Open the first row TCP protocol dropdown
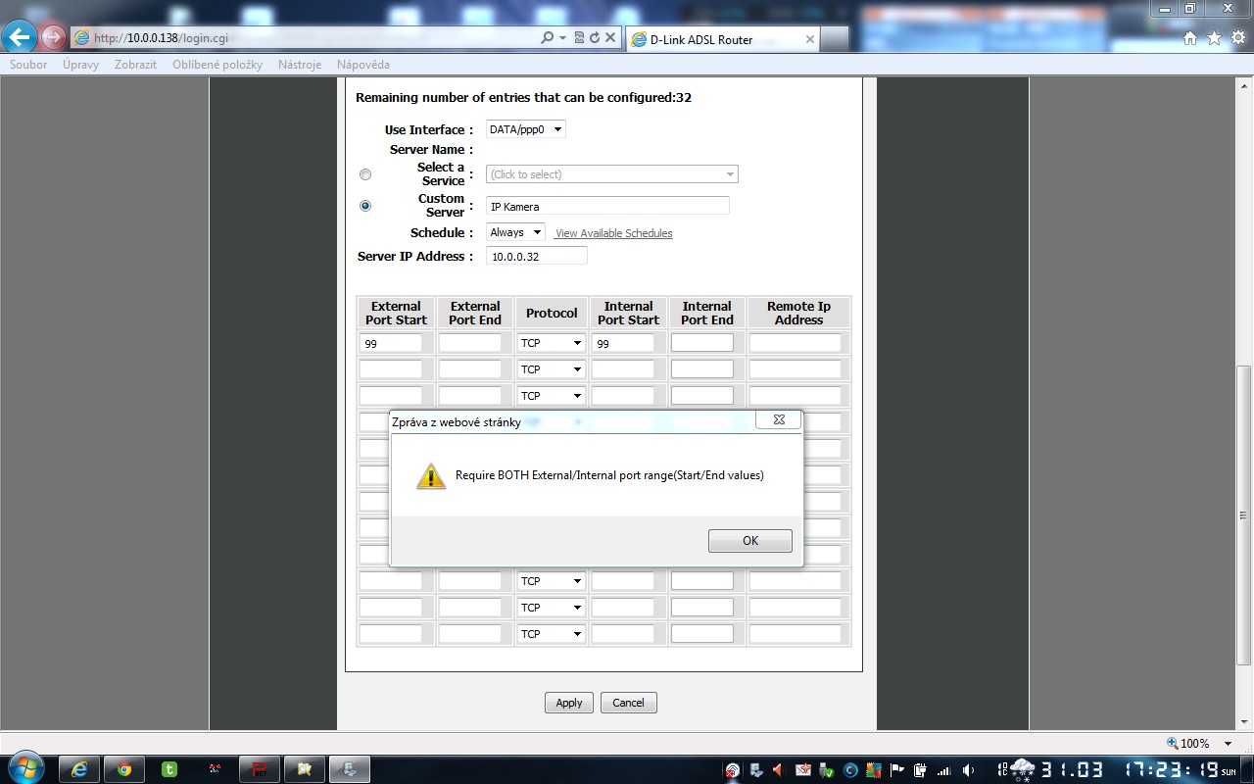 (x=552, y=343)
